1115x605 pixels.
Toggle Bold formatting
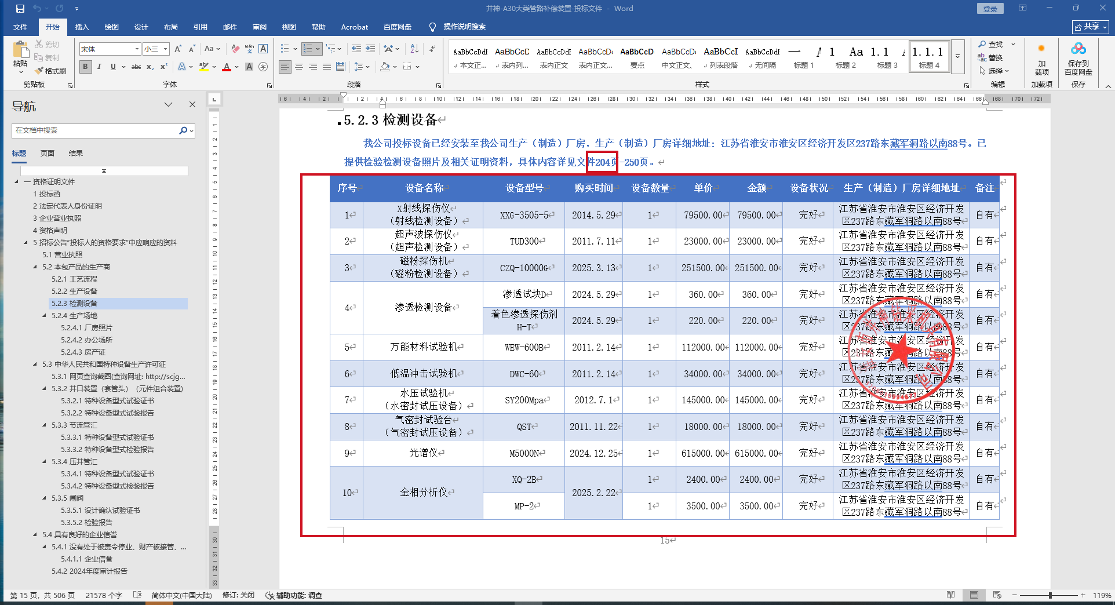[86, 67]
